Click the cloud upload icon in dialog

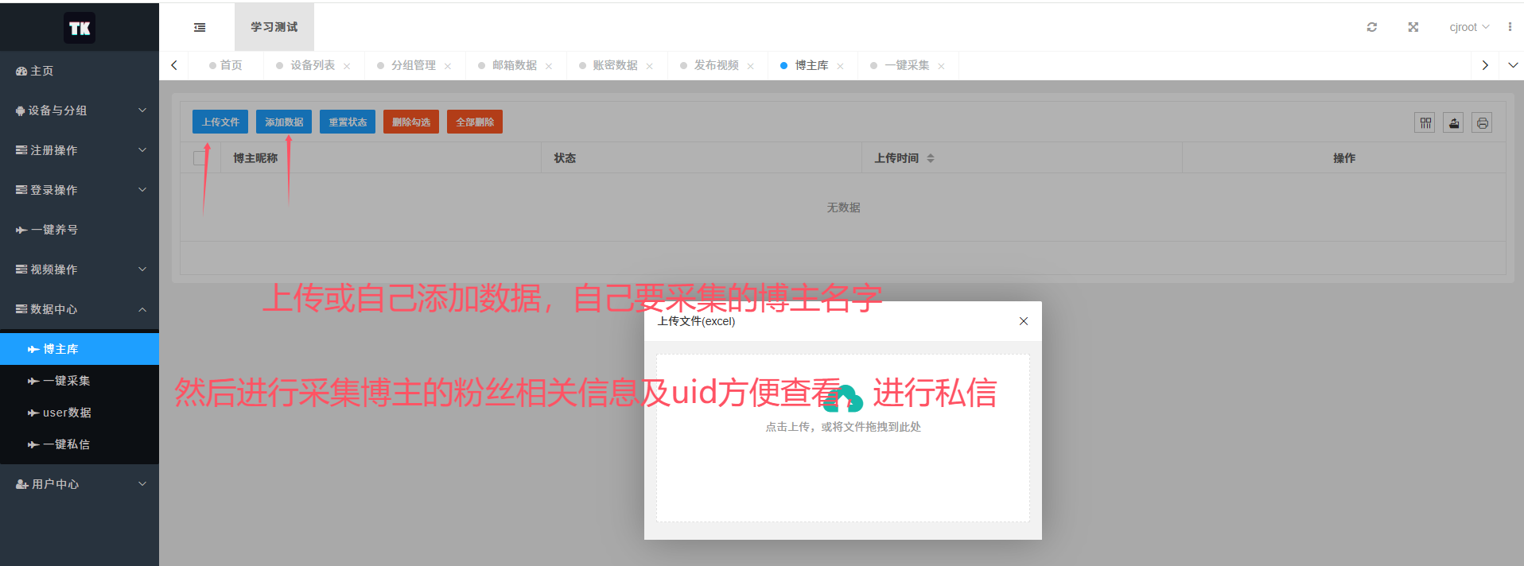coord(843,397)
